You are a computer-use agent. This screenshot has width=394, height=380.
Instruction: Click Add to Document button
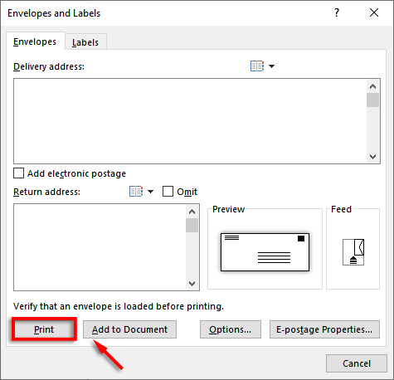[x=129, y=329]
